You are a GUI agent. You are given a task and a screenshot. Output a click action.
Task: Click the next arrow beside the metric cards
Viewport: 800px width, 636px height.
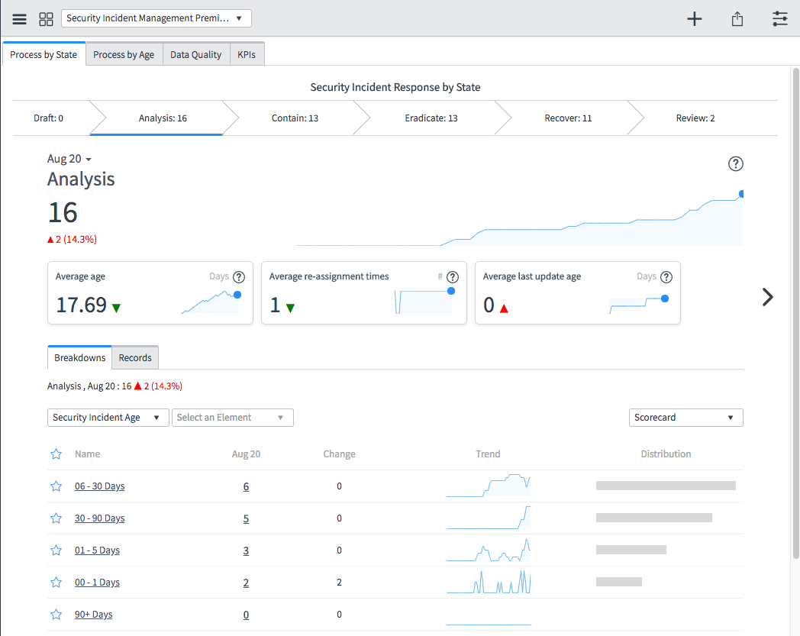point(767,297)
